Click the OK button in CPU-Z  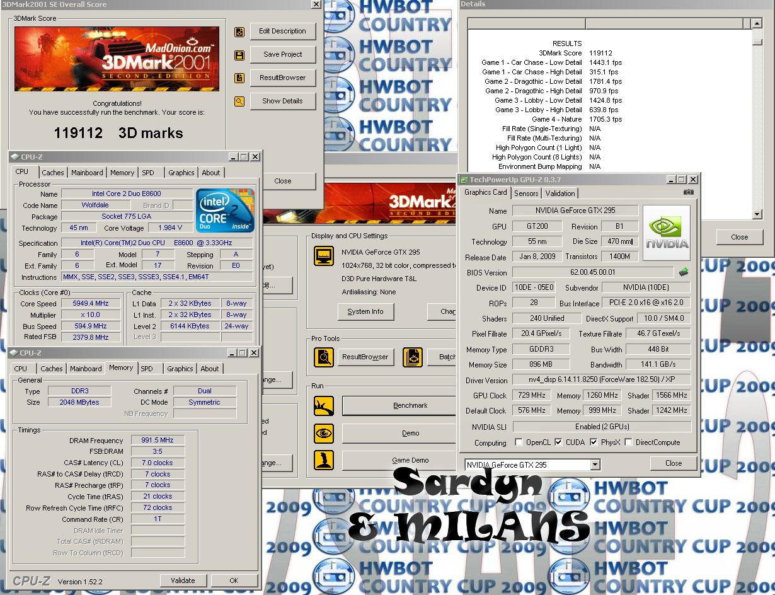click(x=234, y=581)
